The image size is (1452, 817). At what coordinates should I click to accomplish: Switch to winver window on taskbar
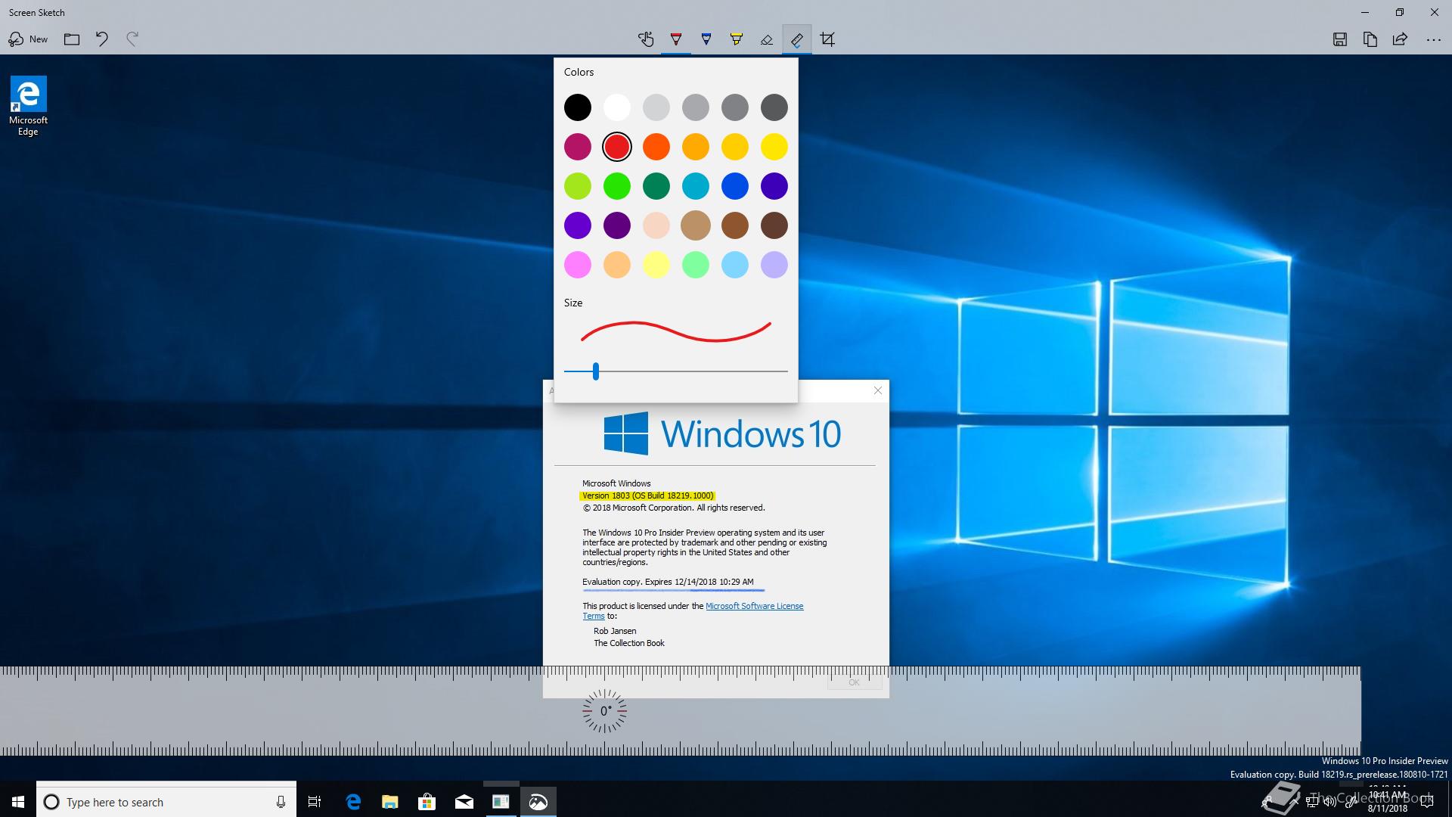(x=501, y=802)
